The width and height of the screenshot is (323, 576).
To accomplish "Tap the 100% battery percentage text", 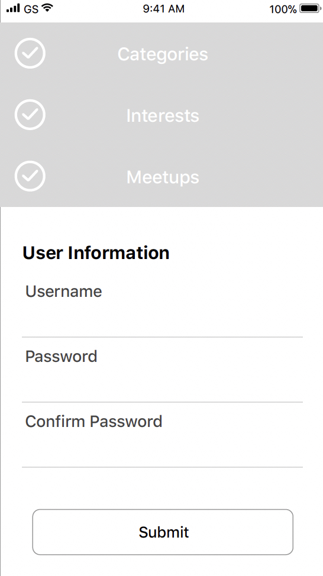I will 283,9.
